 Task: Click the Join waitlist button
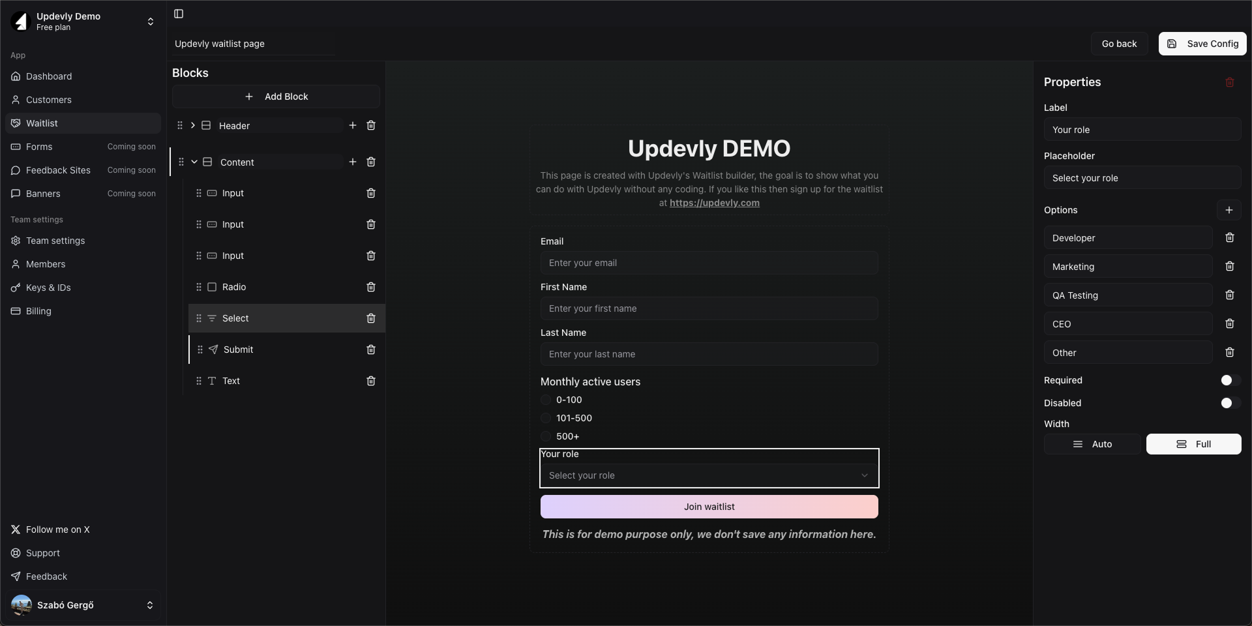tap(709, 507)
